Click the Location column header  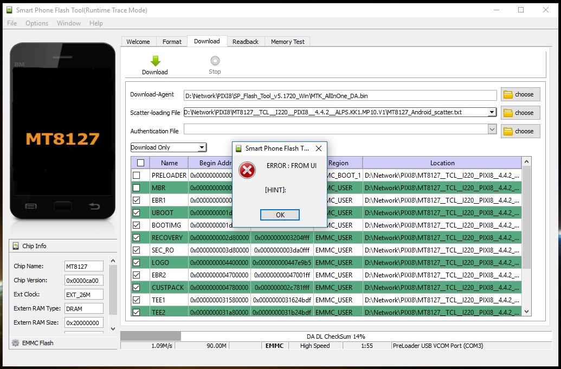click(x=442, y=163)
